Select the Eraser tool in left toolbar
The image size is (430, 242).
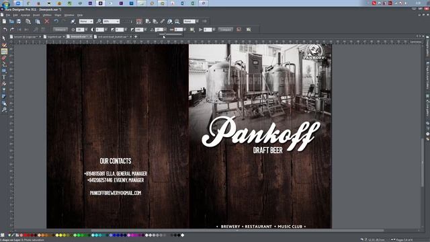pos(4,58)
